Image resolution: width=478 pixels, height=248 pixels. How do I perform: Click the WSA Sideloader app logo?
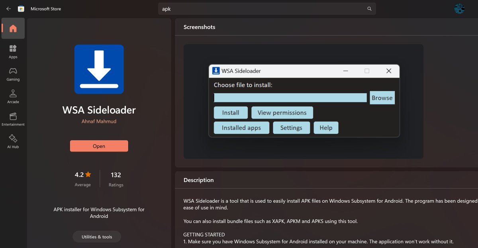click(99, 69)
